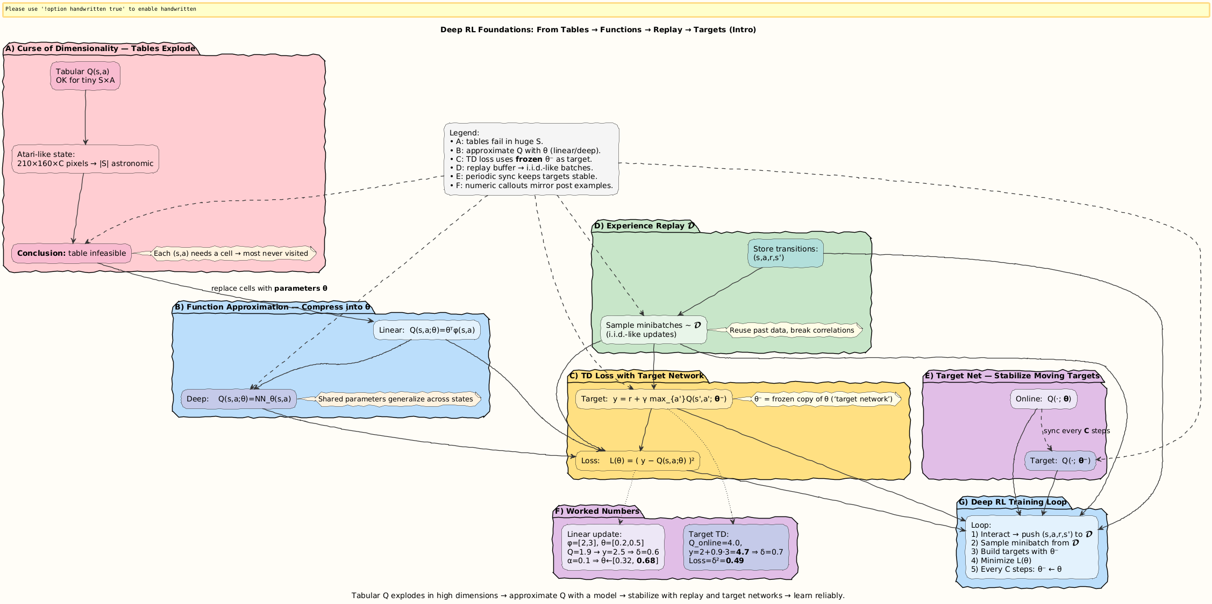The image size is (1212, 604).
Task: Select the Deep NN_θ(s,a) node
Action: coord(239,399)
